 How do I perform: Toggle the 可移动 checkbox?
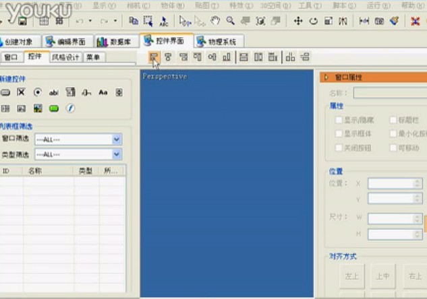click(x=393, y=147)
